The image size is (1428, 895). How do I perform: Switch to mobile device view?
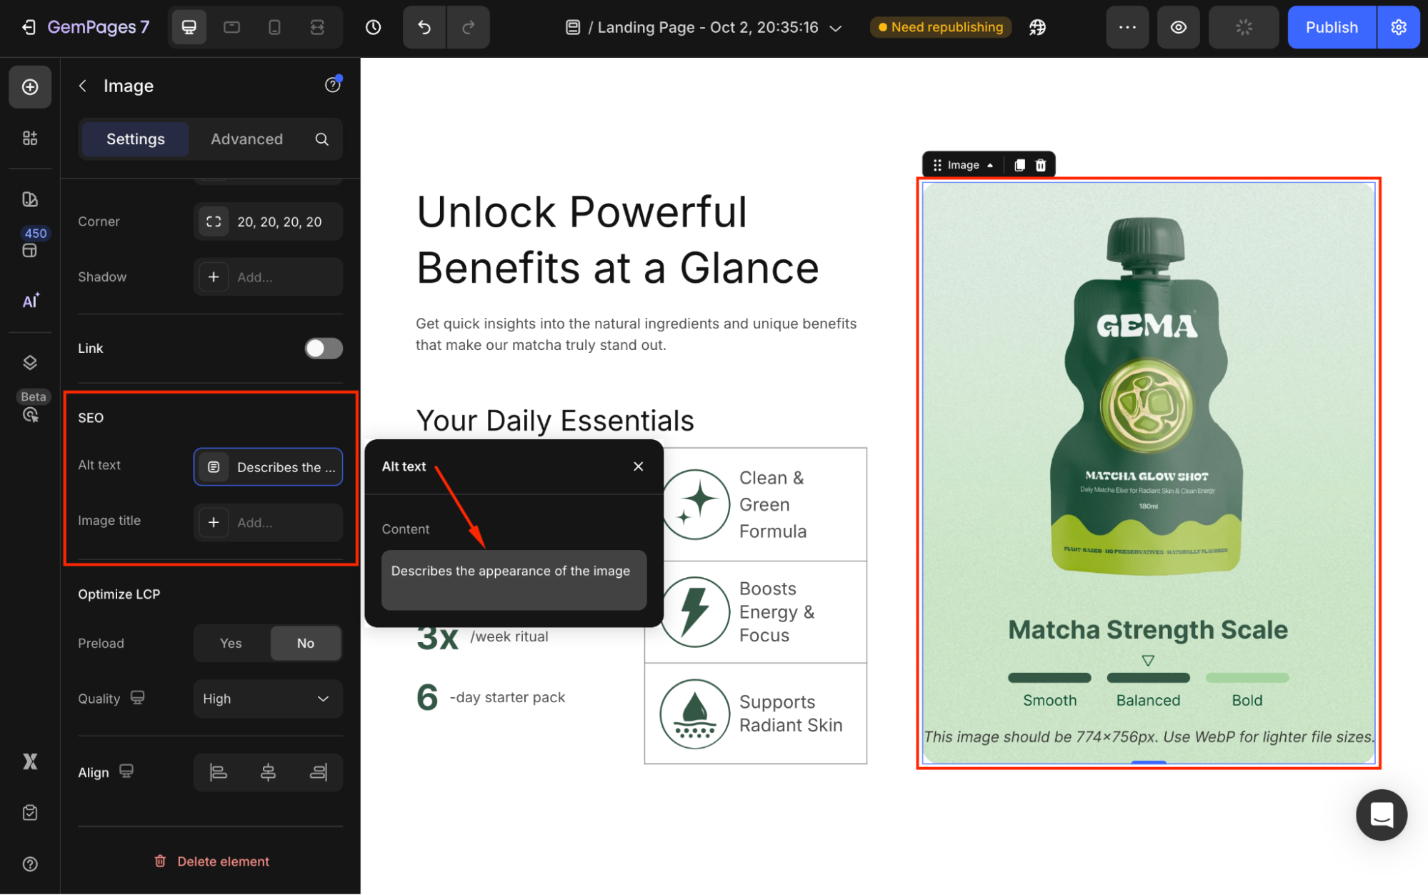[x=274, y=27]
